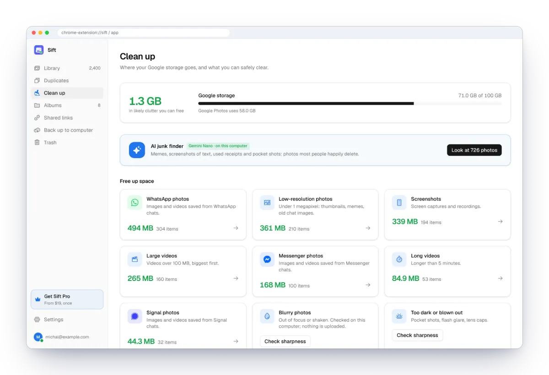549x375 pixels.
Task: Open Low-resolution photos via its arrow
Action: point(368,228)
